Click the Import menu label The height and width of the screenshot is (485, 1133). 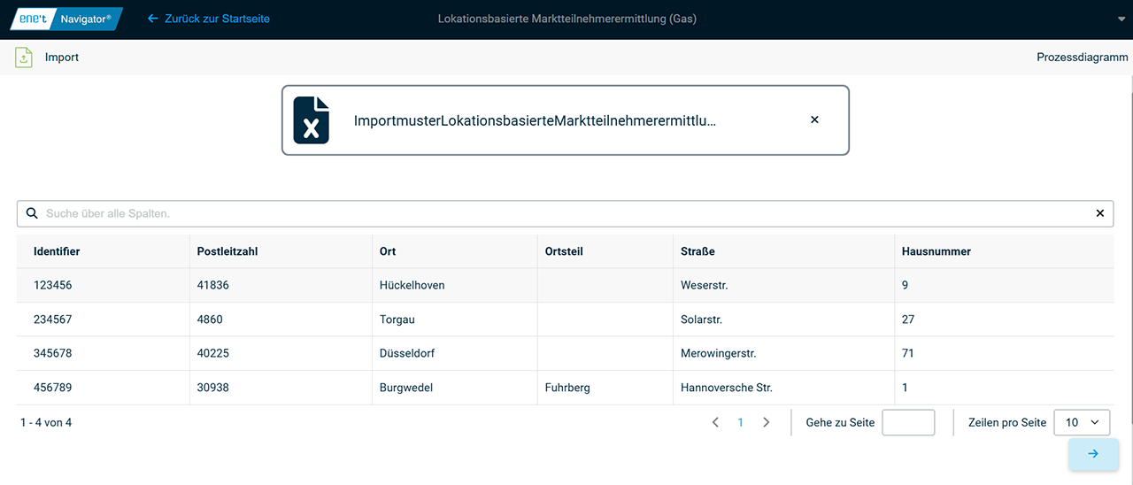click(62, 58)
